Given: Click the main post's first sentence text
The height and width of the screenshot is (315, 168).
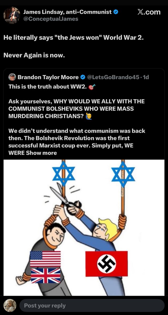Looking at the screenshot, I should [x=73, y=38].
